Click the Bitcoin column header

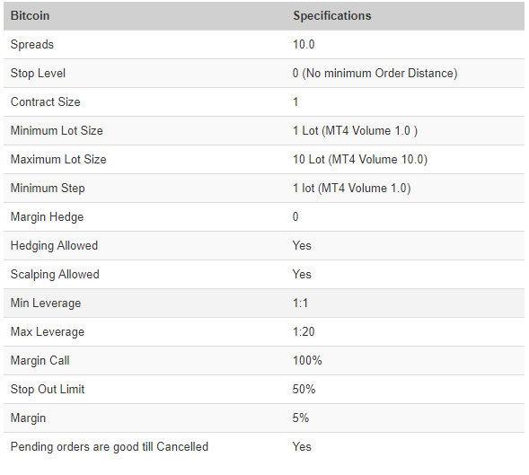pos(30,16)
